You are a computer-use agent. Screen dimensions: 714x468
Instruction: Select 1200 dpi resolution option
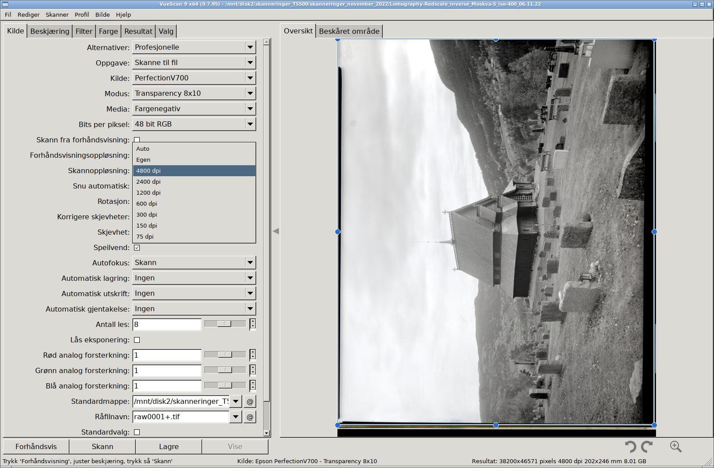[x=194, y=192]
